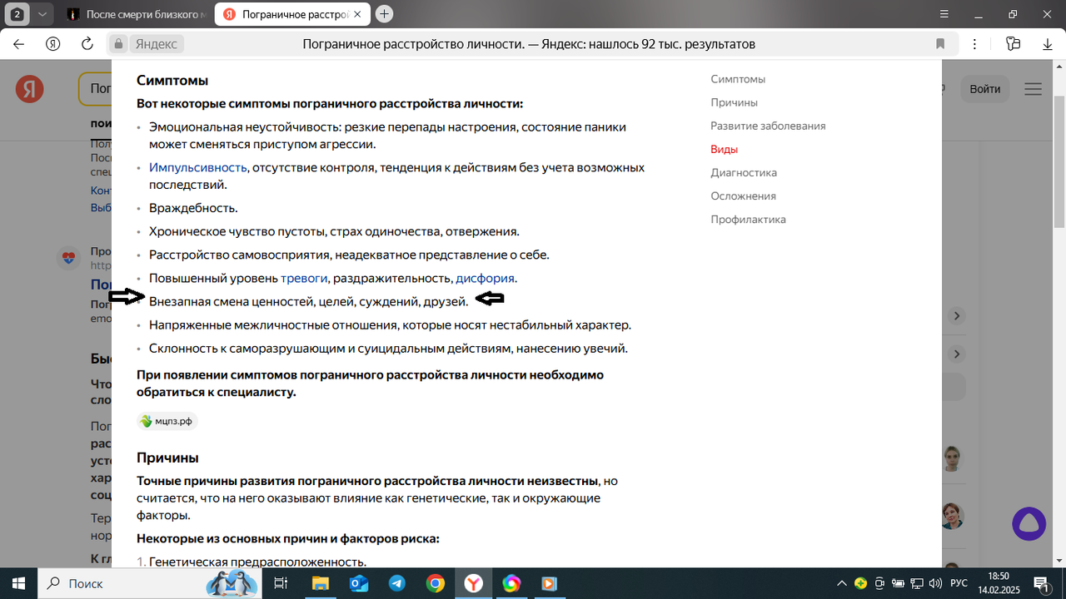Jump to Симптомы in table of contents
Viewport: 1066px width, 599px height.
(738, 79)
